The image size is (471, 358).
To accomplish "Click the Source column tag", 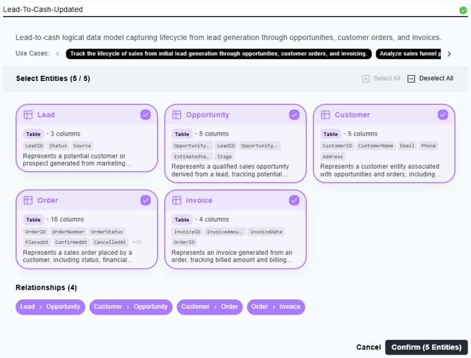I will point(82,146).
